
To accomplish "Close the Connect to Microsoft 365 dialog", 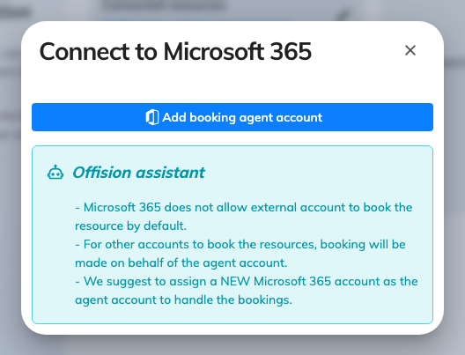I will tap(410, 50).
